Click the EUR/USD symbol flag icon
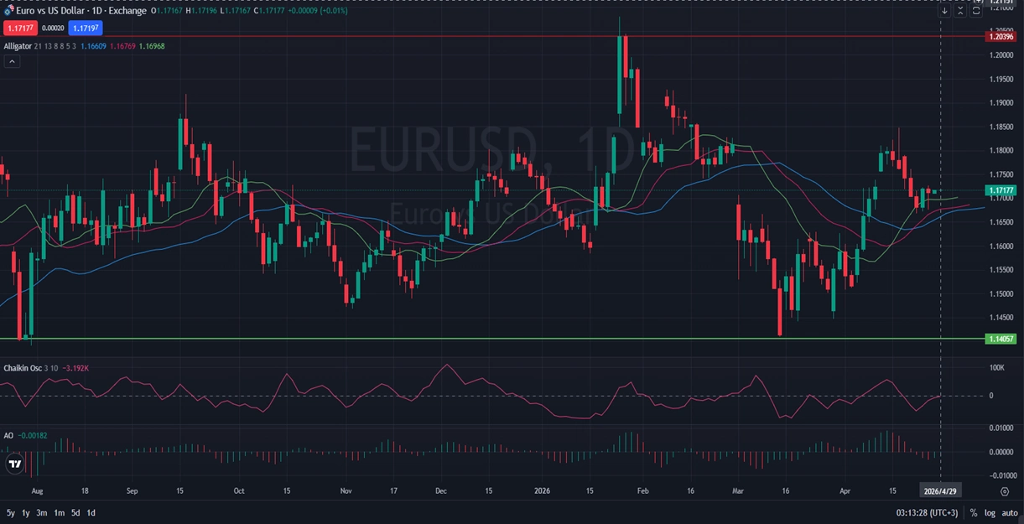Viewport: 1024px width, 524px height. pos(8,11)
